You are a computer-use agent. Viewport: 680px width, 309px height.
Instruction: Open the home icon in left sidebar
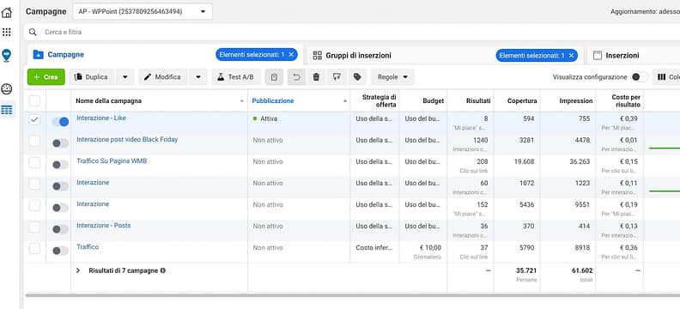7,12
